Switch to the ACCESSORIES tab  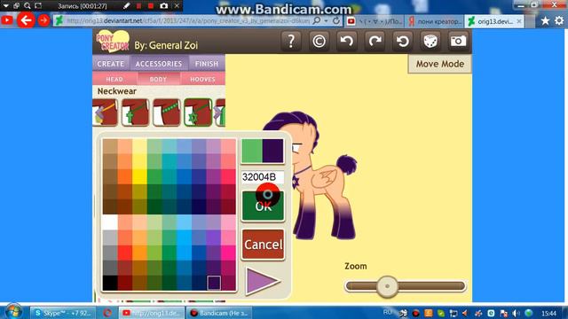(159, 63)
